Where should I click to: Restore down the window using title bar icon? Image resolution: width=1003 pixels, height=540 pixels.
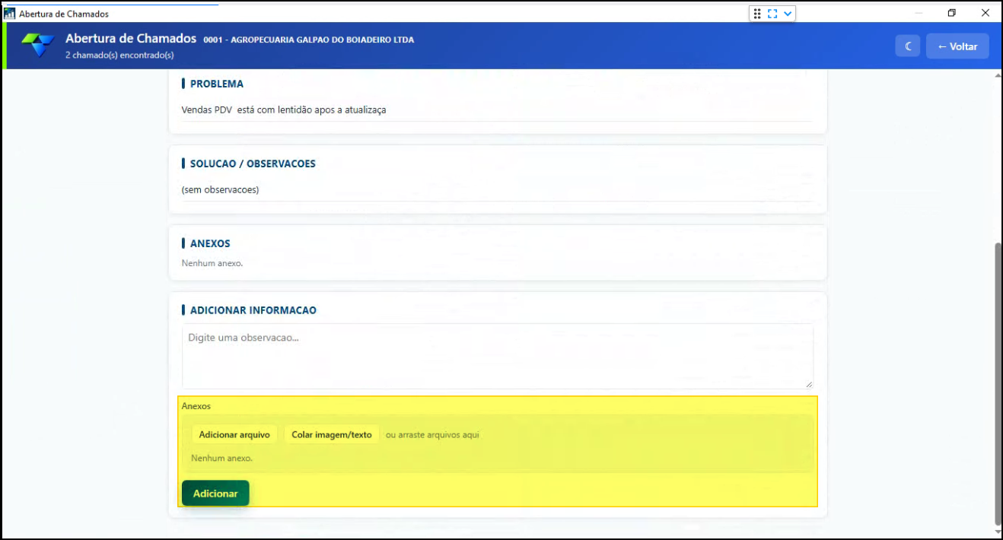[x=951, y=14]
